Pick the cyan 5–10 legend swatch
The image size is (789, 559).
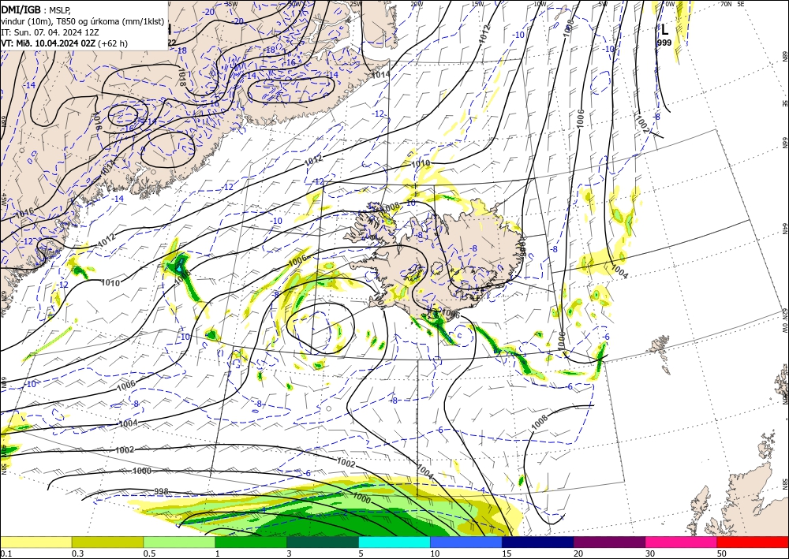(394, 542)
